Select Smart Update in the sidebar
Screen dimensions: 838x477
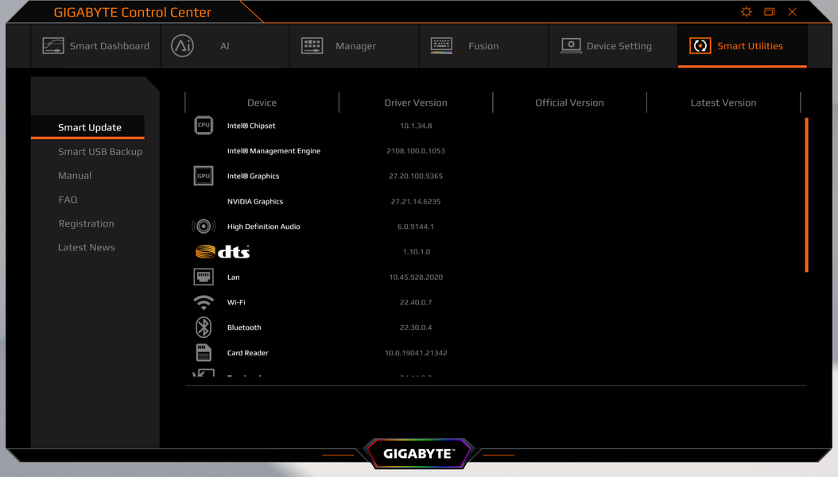coord(87,127)
